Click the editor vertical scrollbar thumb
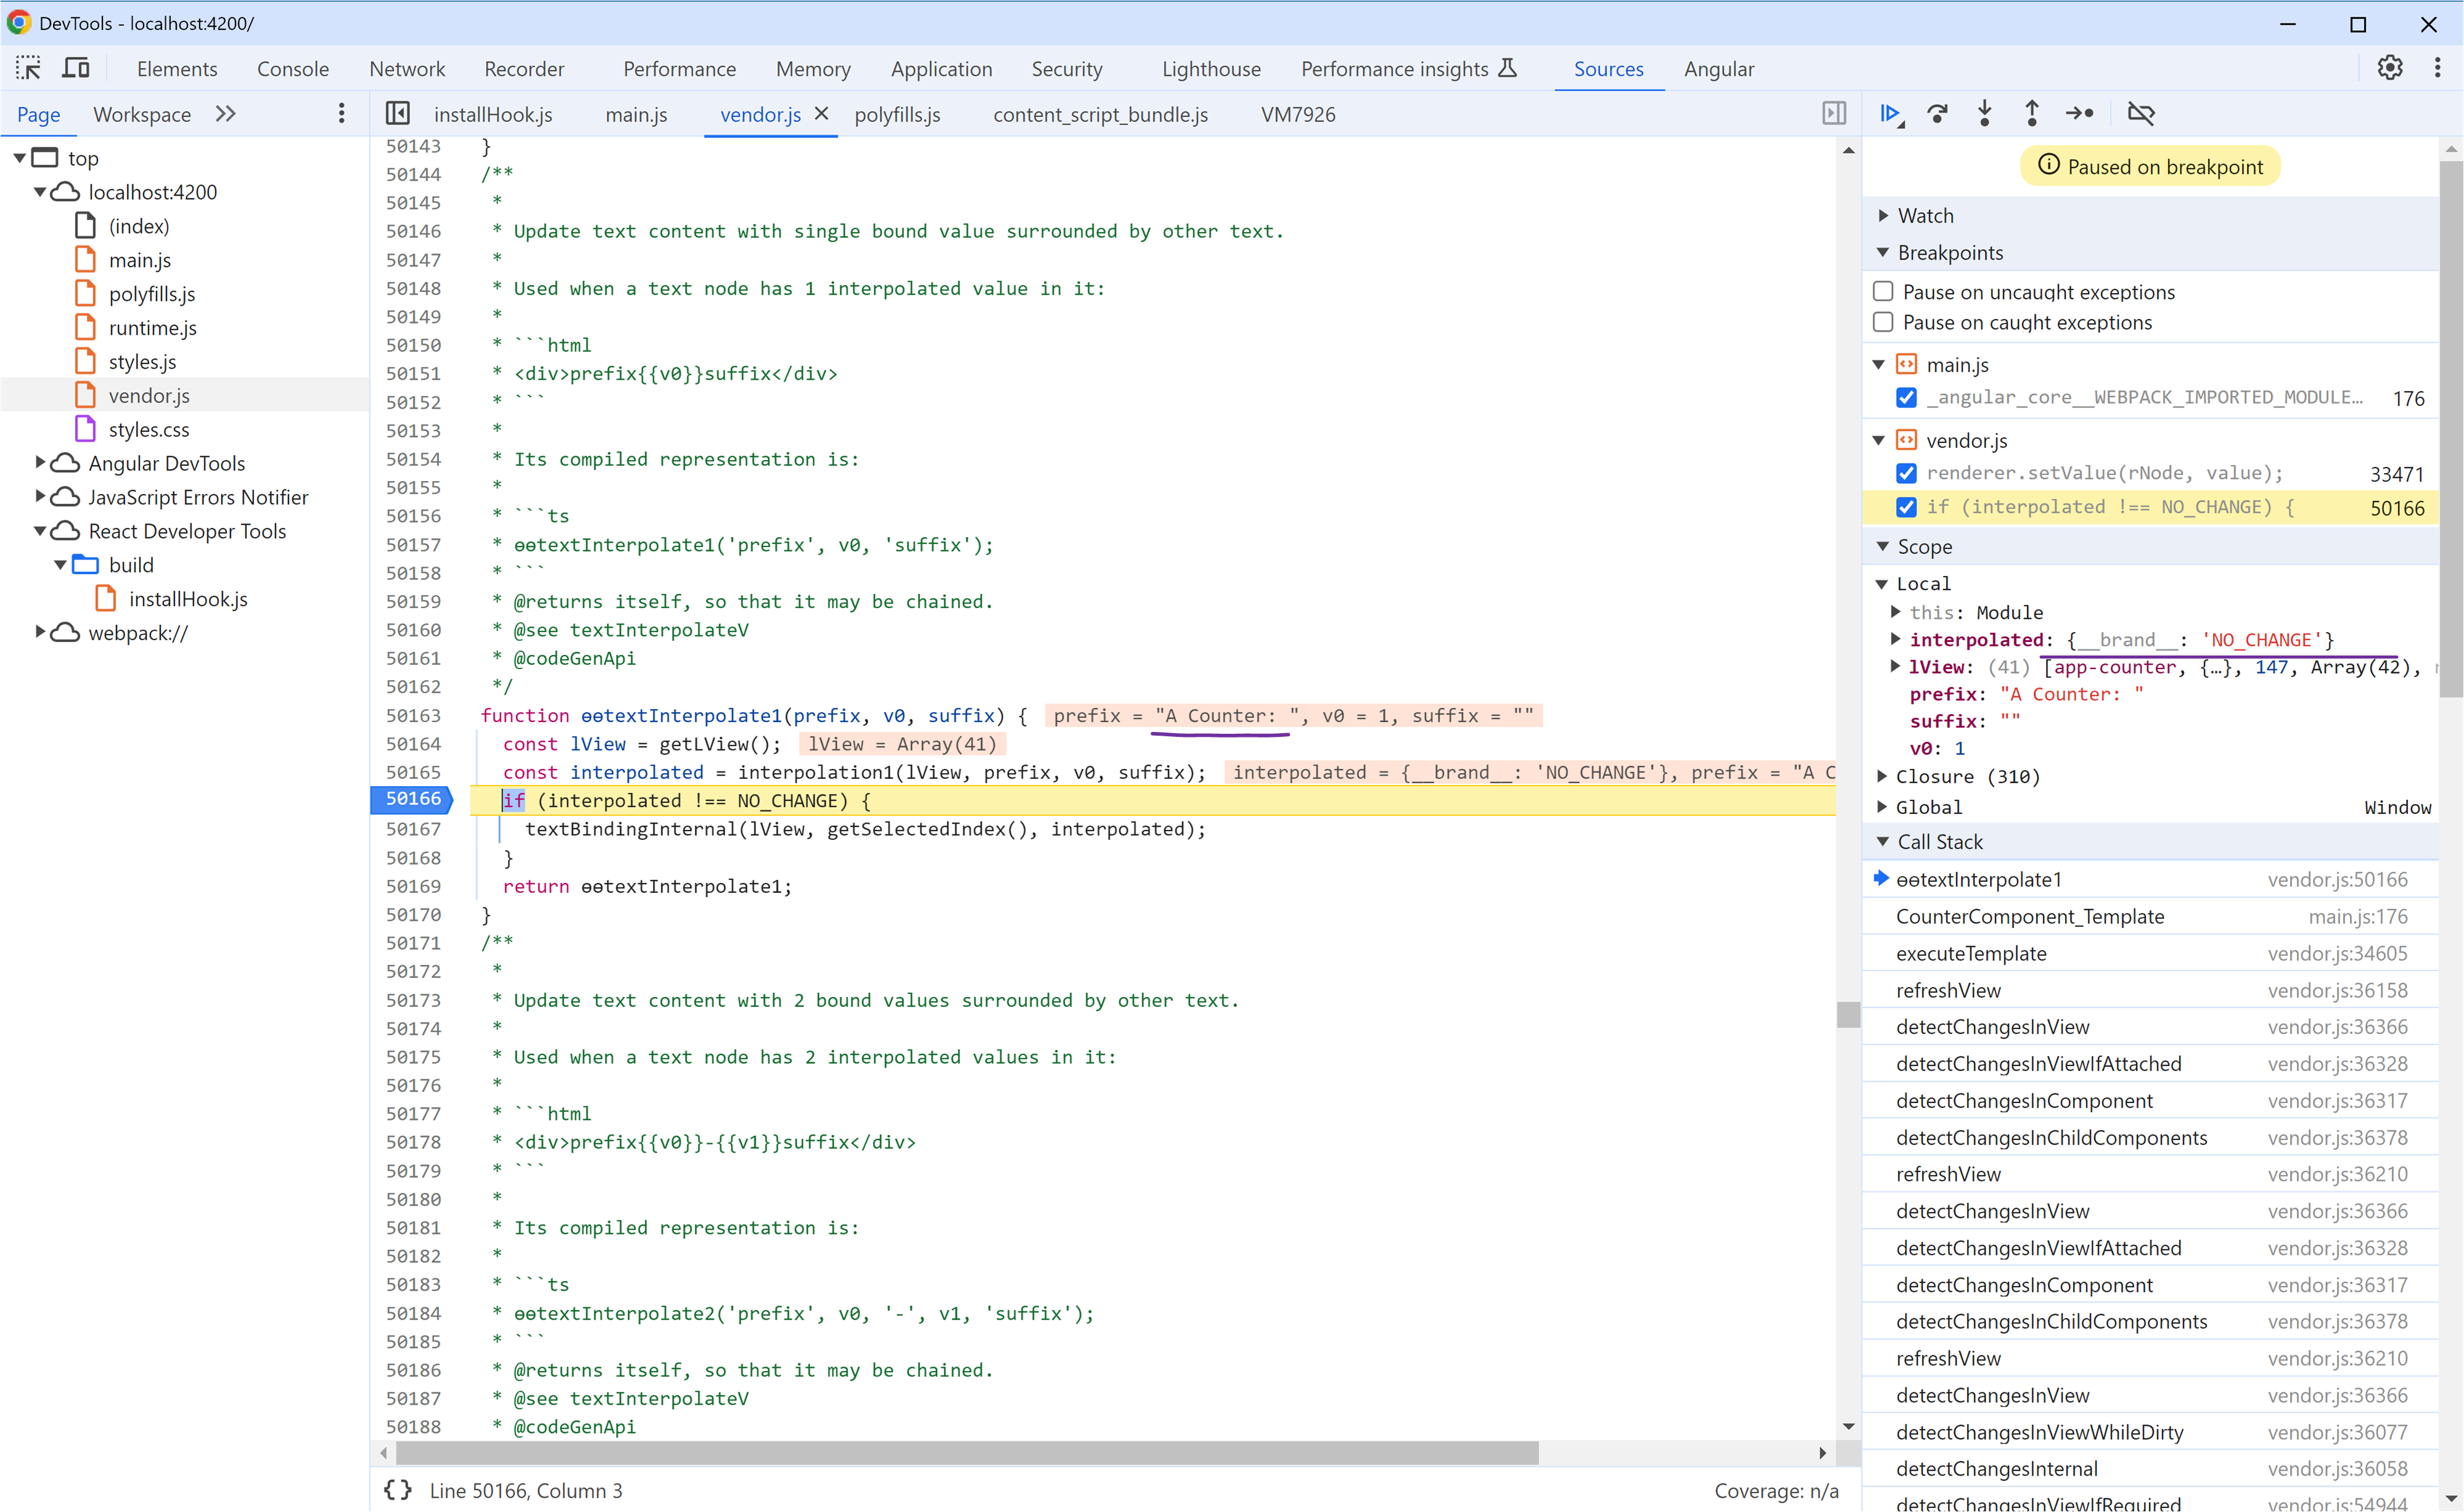This screenshot has width=2464, height=1512. (x=1848, y=1014)
